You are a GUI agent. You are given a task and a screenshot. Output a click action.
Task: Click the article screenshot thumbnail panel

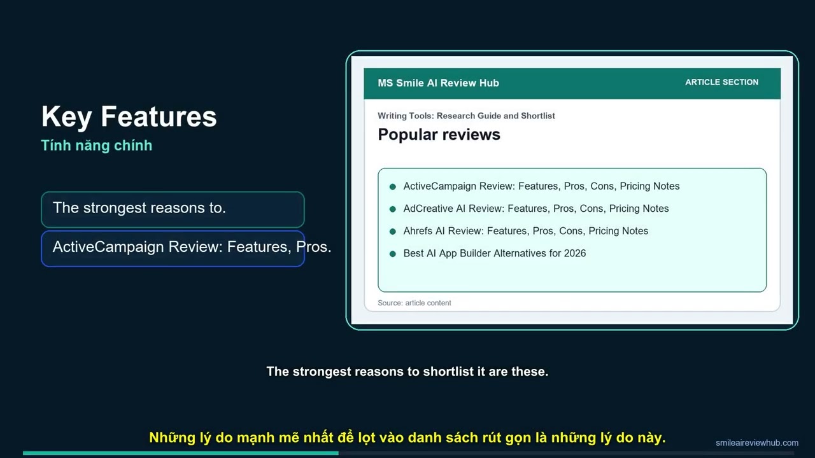coord(572,190)
